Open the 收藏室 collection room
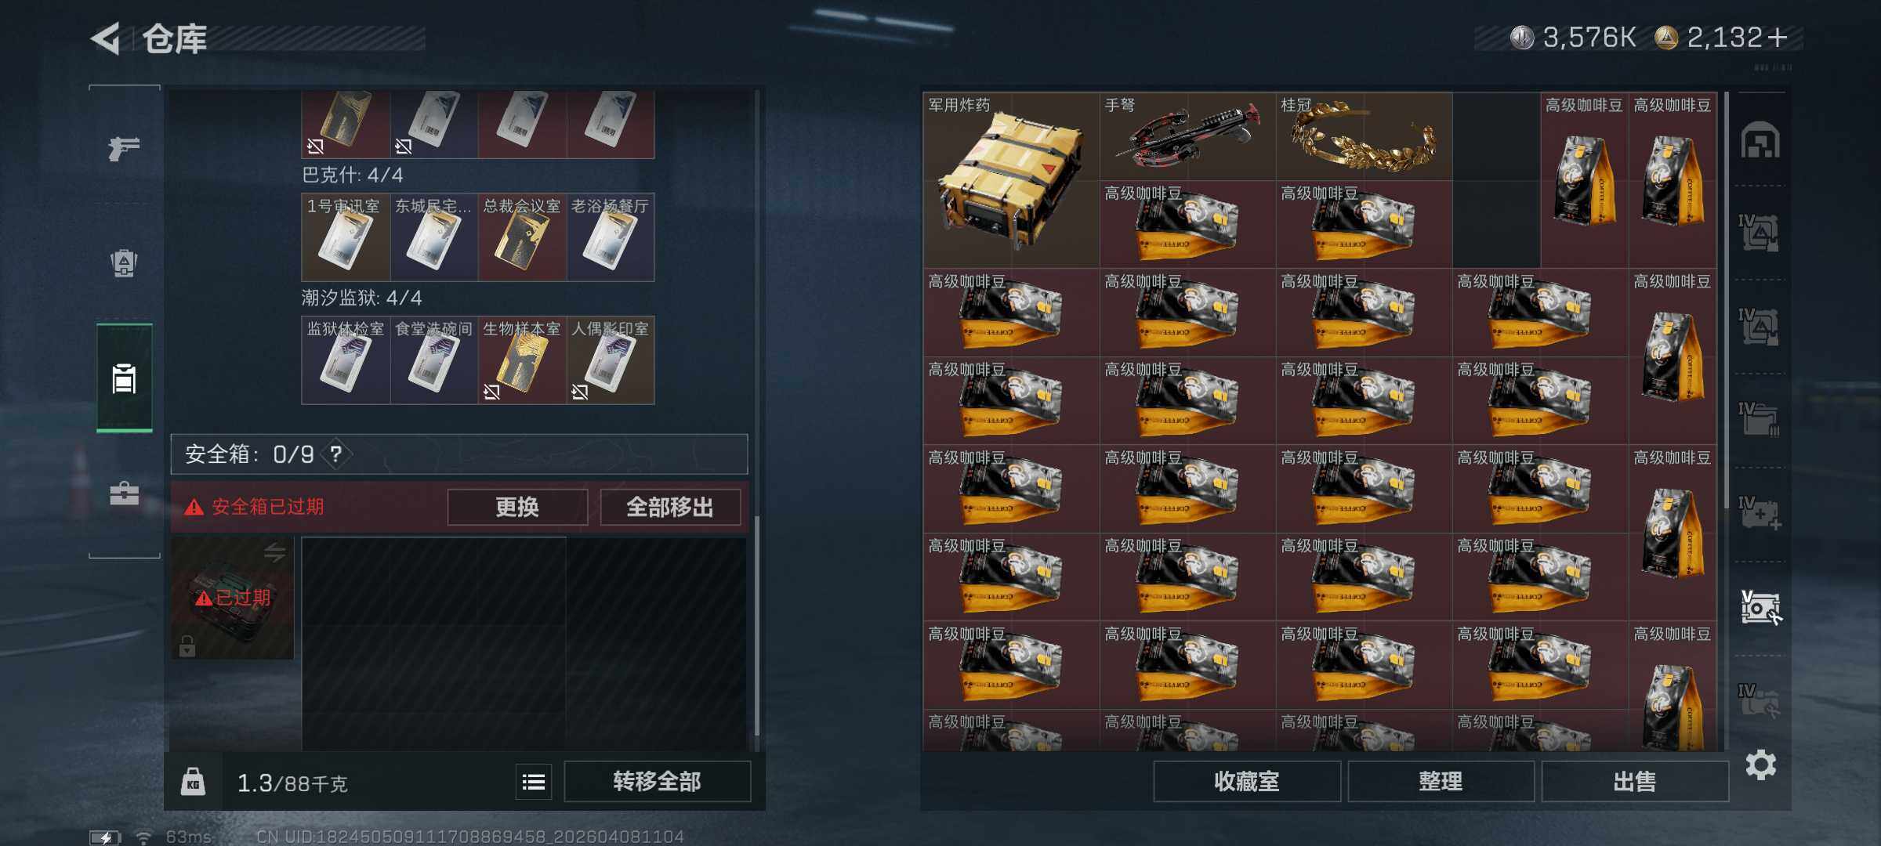 [x=1246, y=781]
